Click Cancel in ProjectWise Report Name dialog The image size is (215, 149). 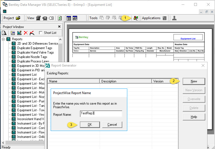point(112,125)
